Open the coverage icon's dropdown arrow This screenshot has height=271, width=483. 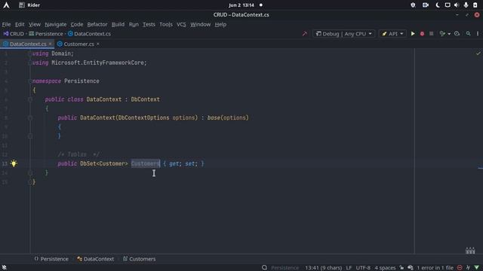[449, 34]
